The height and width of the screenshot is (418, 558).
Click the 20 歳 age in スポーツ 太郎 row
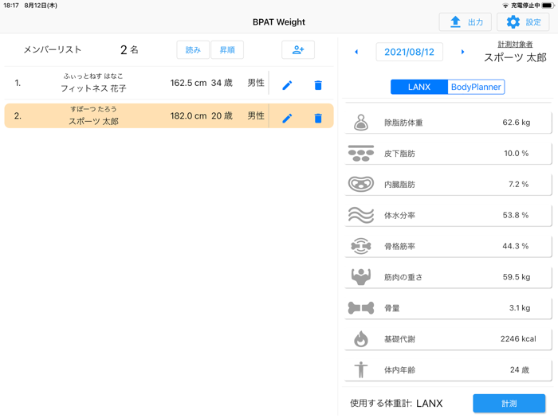pos(222,116)
